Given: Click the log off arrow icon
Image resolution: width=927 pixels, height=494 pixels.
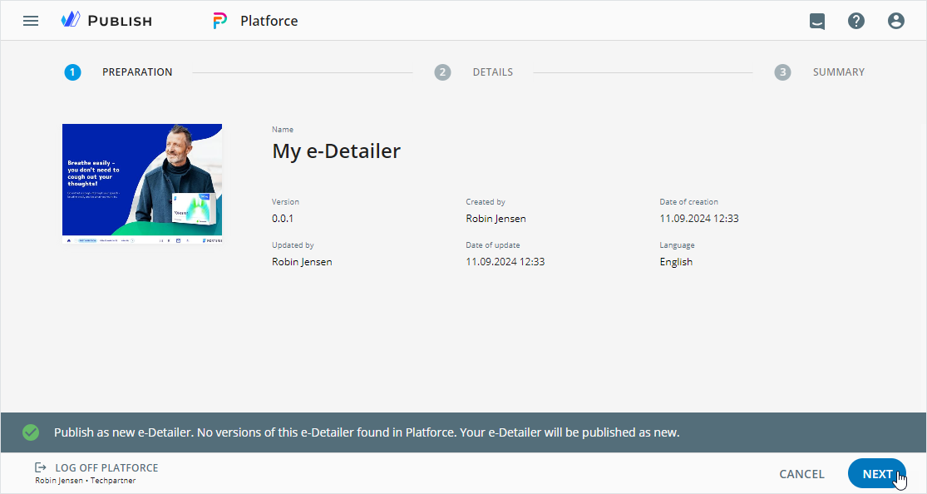Looking at the screenshot, I should pyautogui.click(x=40, y=468).
